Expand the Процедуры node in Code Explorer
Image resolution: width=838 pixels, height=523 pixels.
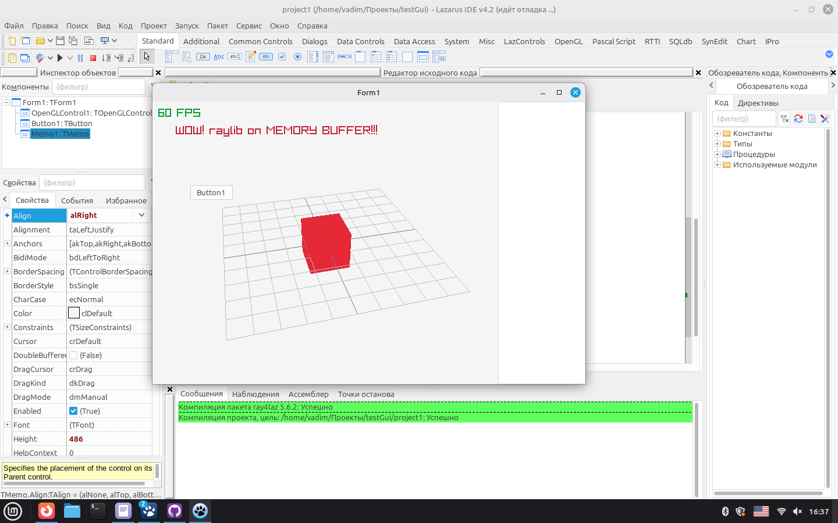[x=718, y=155]
